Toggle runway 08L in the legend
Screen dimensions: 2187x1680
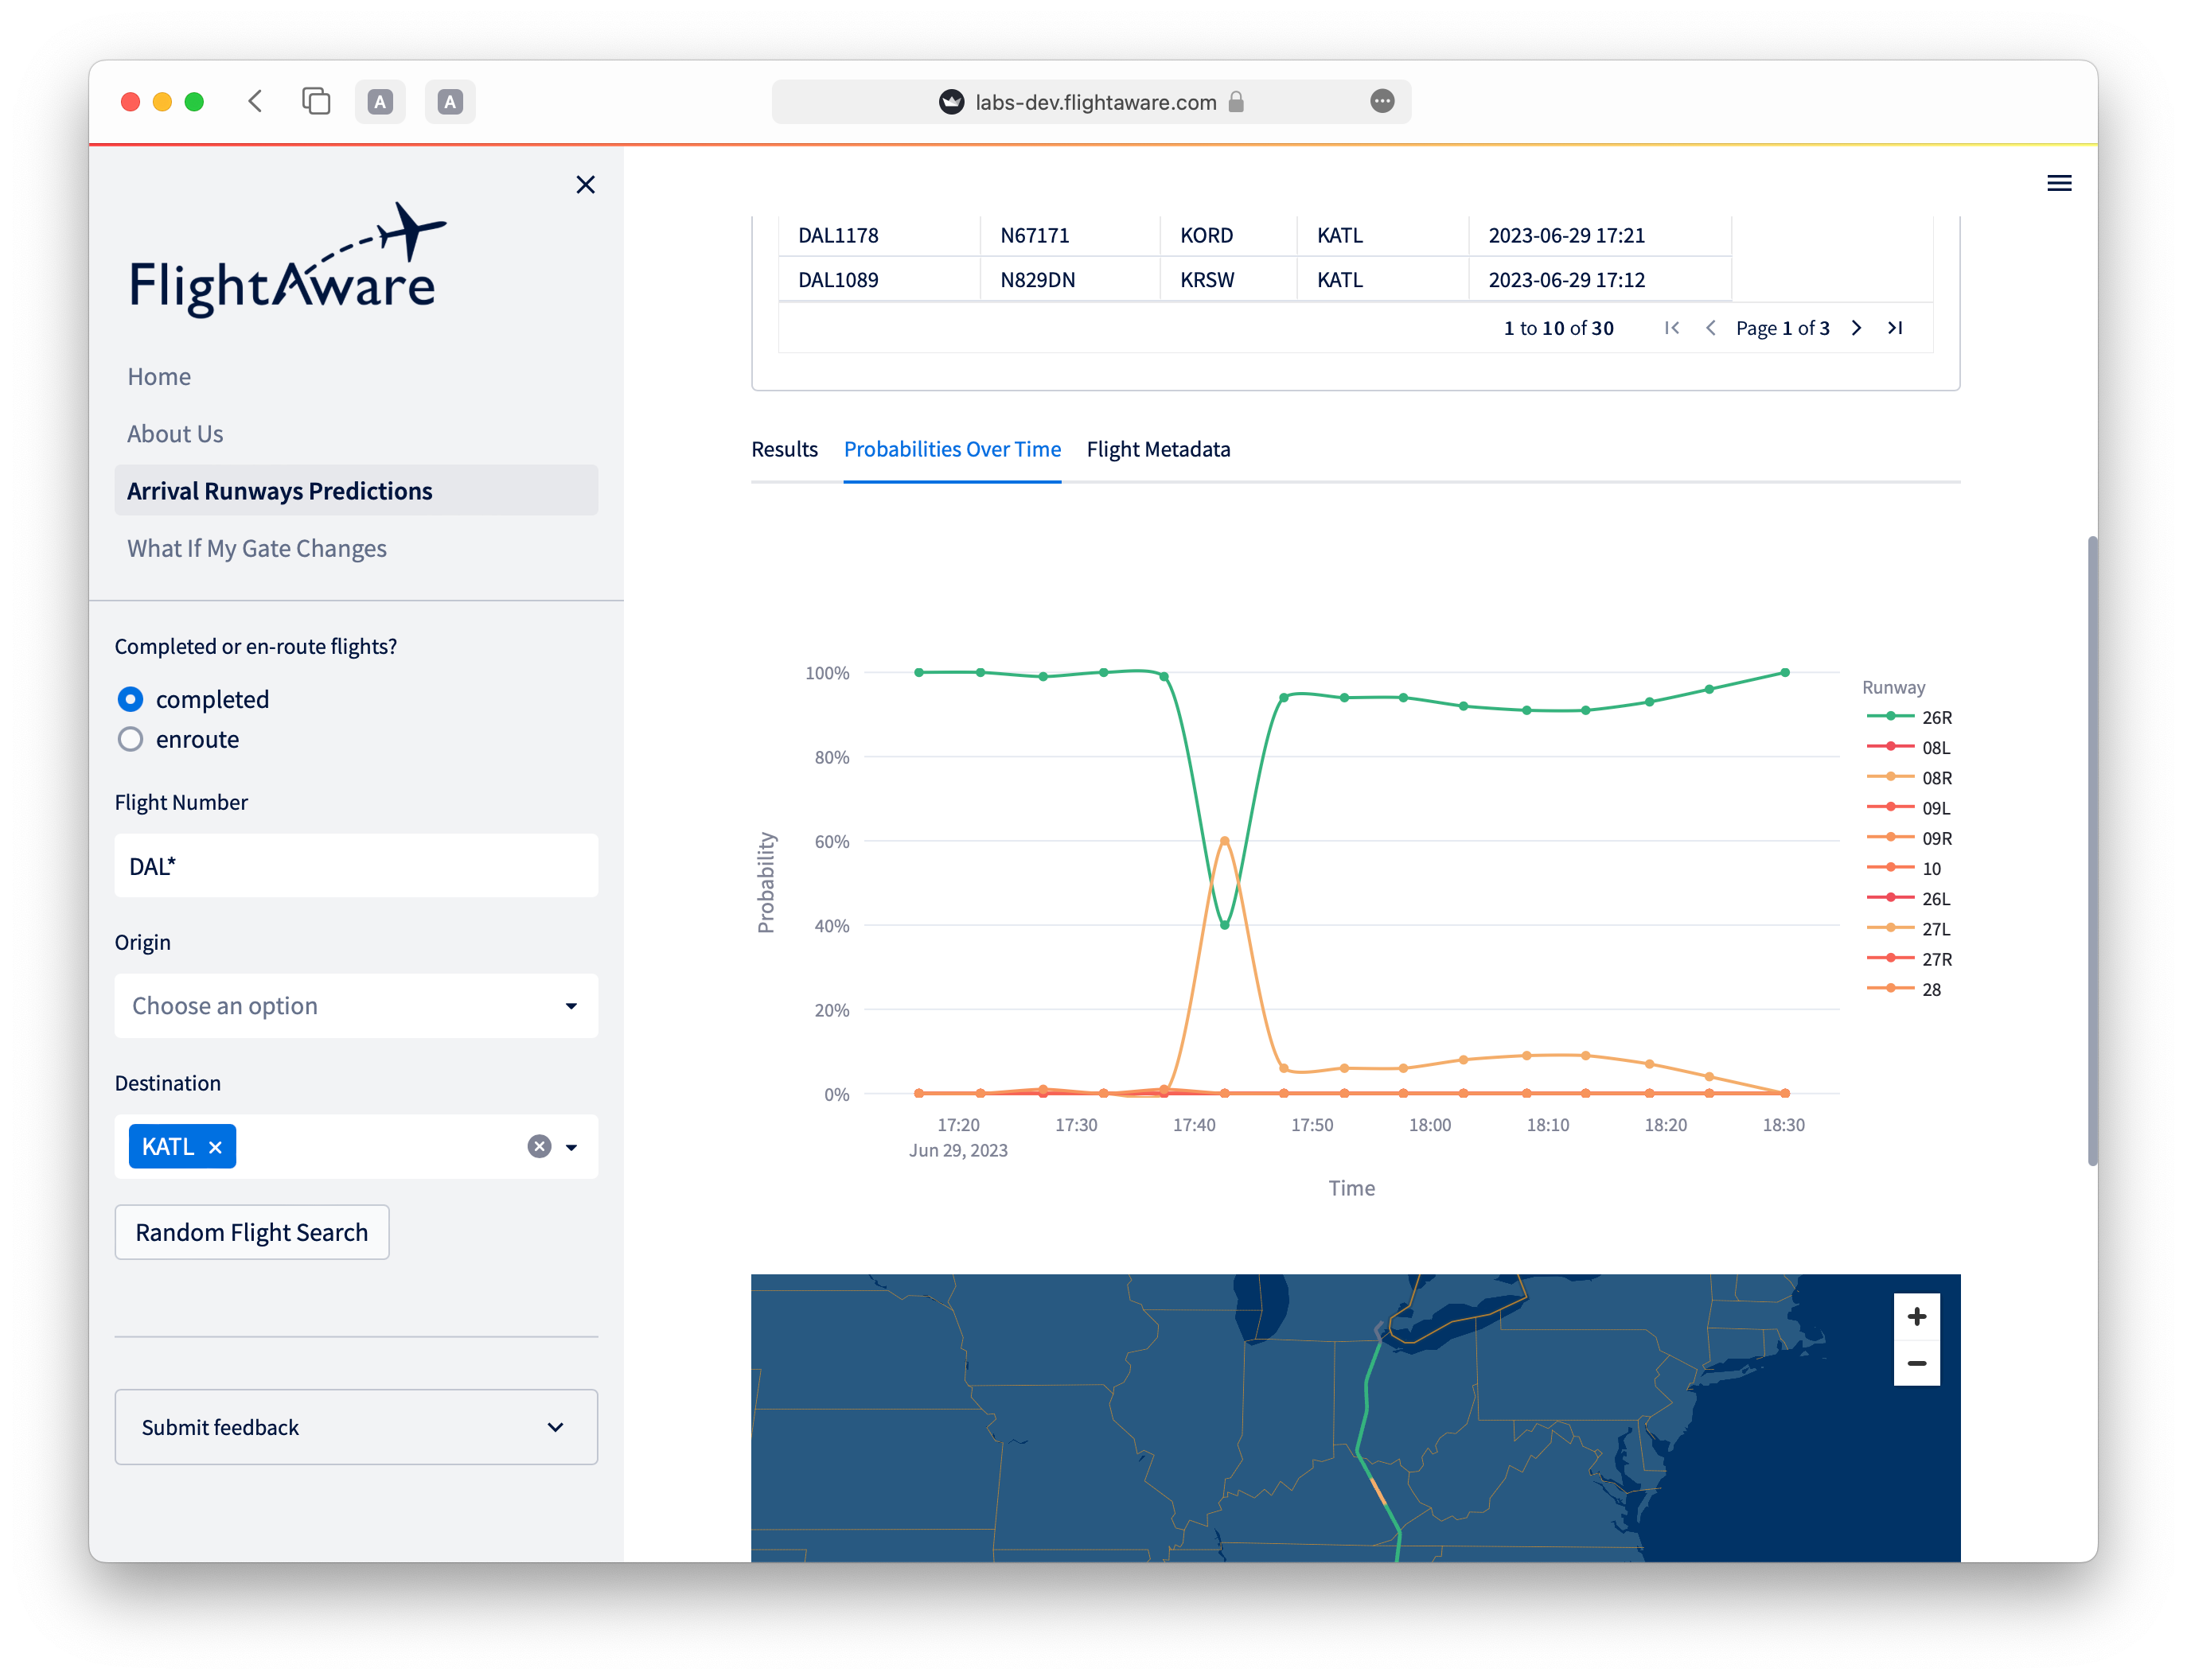click(1909, 747)
